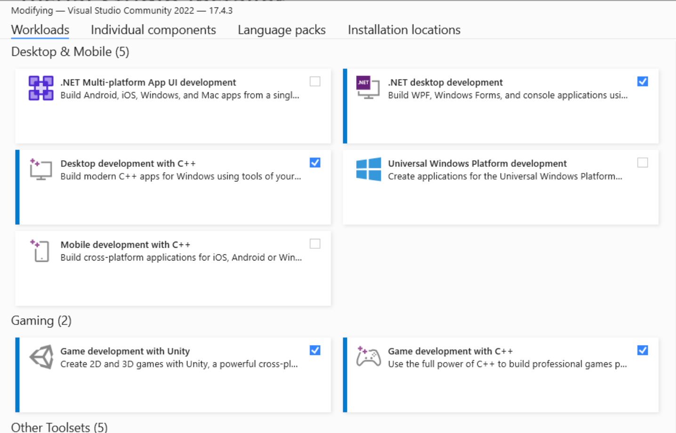Click 'Create 2D and 3D games with Unity' description
The width and height of the screenshot is (676, 433).
(179, 364)
